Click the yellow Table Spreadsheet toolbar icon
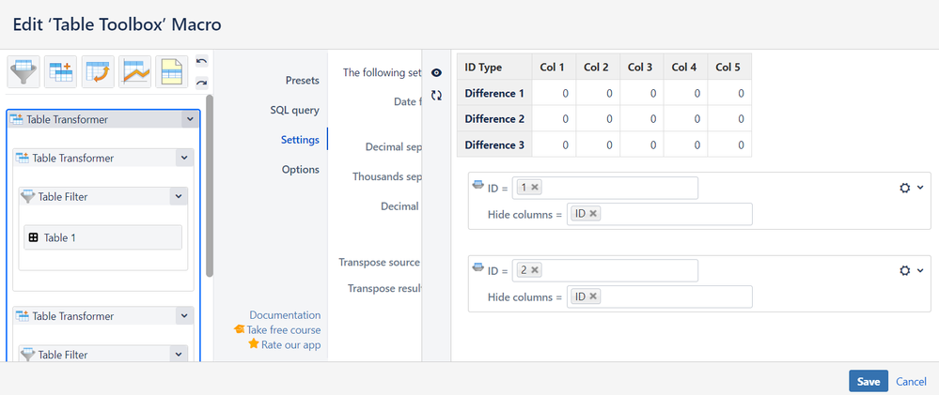 click(x=171, y=71)
